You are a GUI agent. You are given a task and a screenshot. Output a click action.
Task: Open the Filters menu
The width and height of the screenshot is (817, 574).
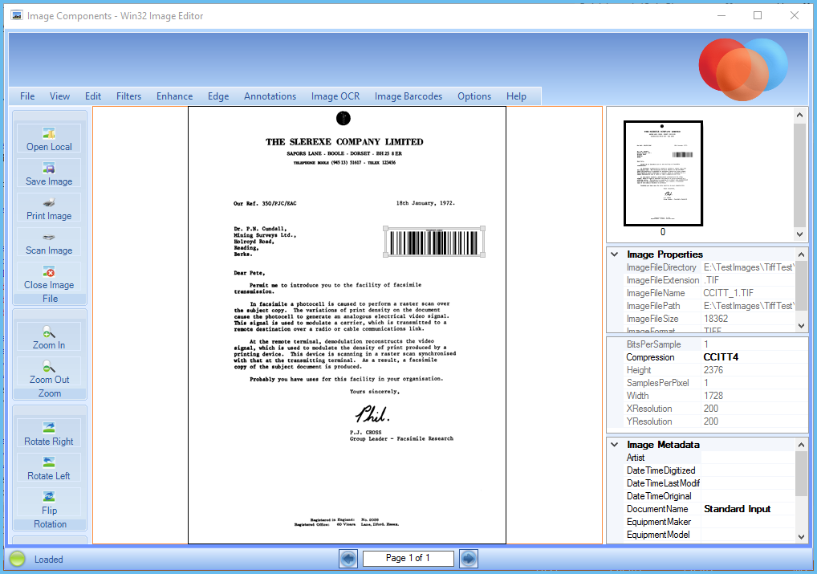[128, 96]
